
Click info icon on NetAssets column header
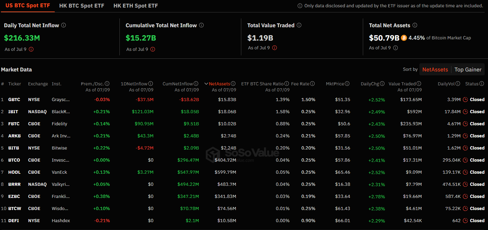click(x=233, y=84)
